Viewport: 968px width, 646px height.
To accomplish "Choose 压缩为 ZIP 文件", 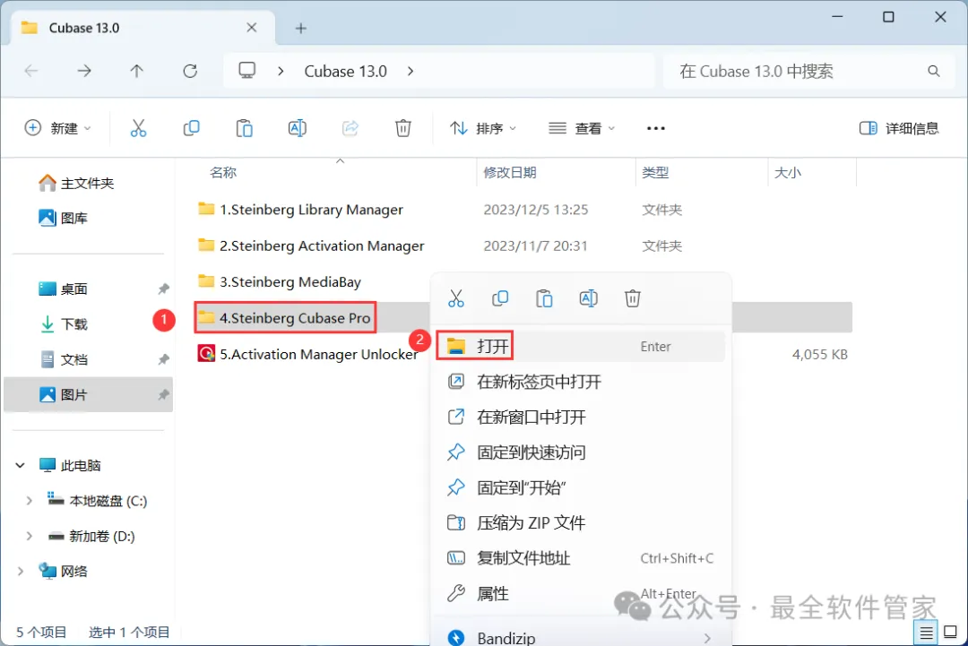I will (581, 523).
